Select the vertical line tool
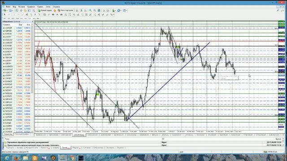The width and height of the screenshot is (287, 161). point(14,14)
